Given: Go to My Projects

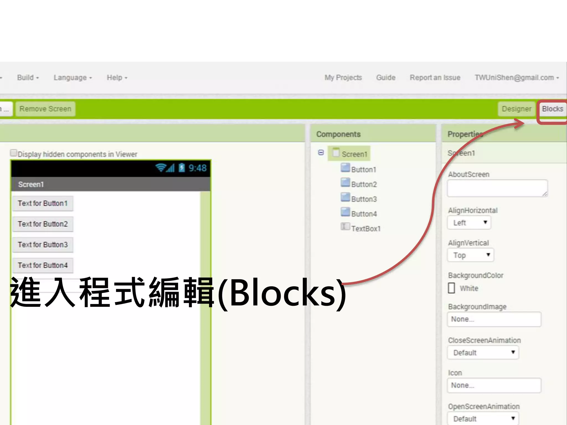Looking at the screenshot, I should coord(343,78).
